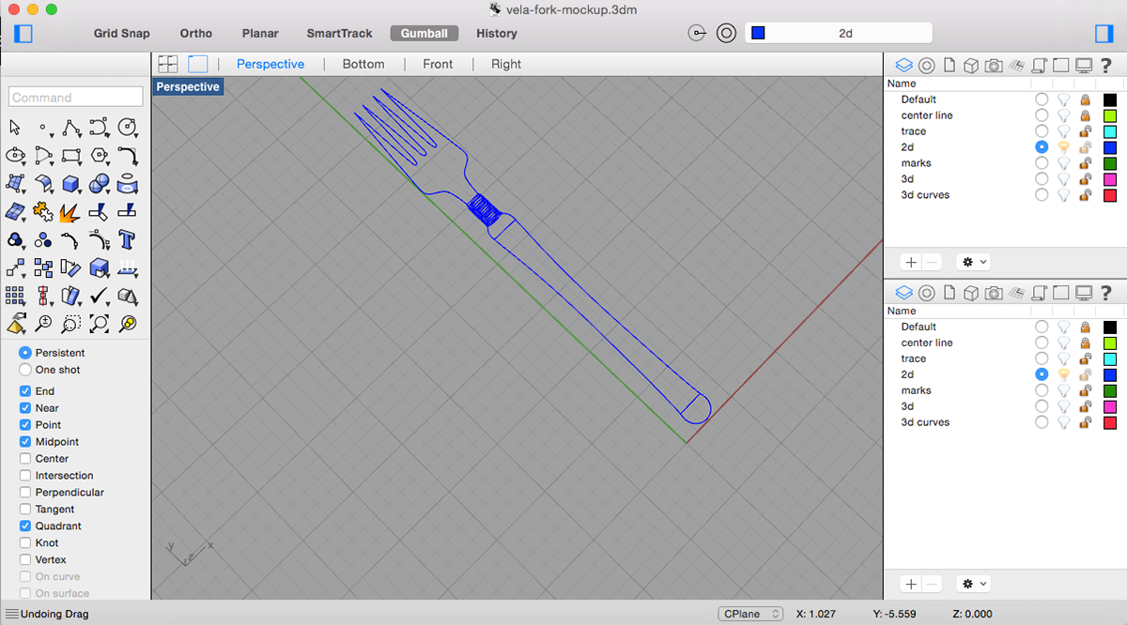Open camera Named Views icon in upper panel
This screenshot has width=1127, height=625.
(994, 65)
